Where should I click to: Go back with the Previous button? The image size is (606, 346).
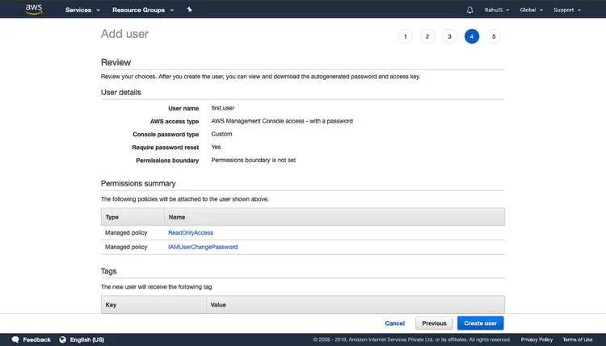click(434, 323)
